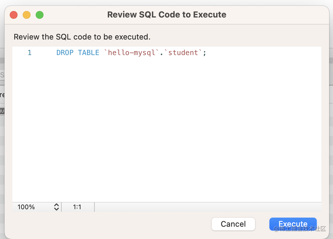
Task: Minimize the window using the yellow button
Action: tap(27, 15)
